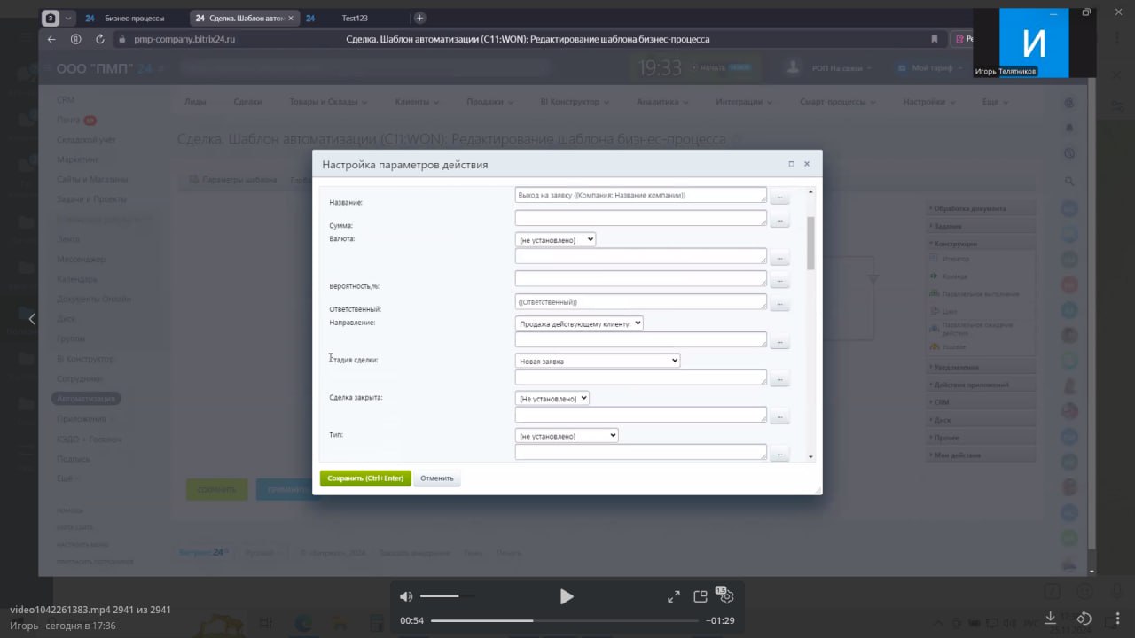Open value picker below Стадия сделки dropdown
1135x638 pixels.
(779, 378)
